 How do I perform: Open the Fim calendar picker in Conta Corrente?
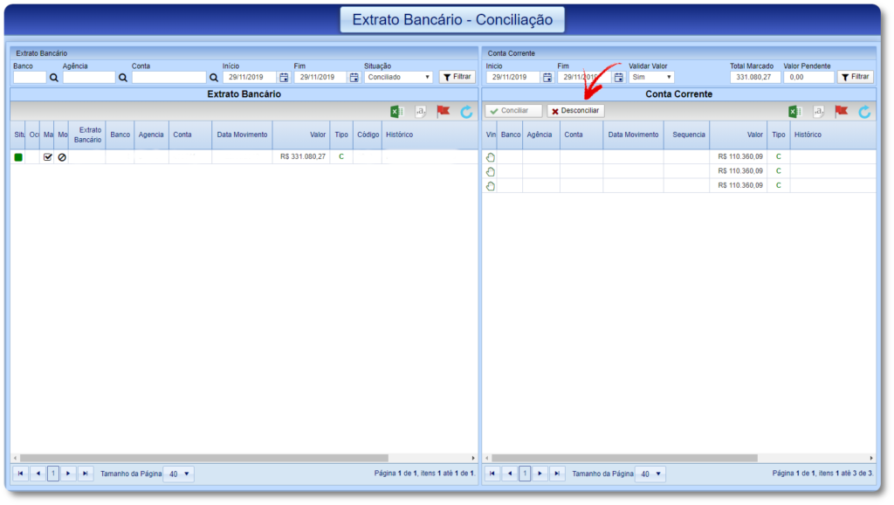pos(618,77)
